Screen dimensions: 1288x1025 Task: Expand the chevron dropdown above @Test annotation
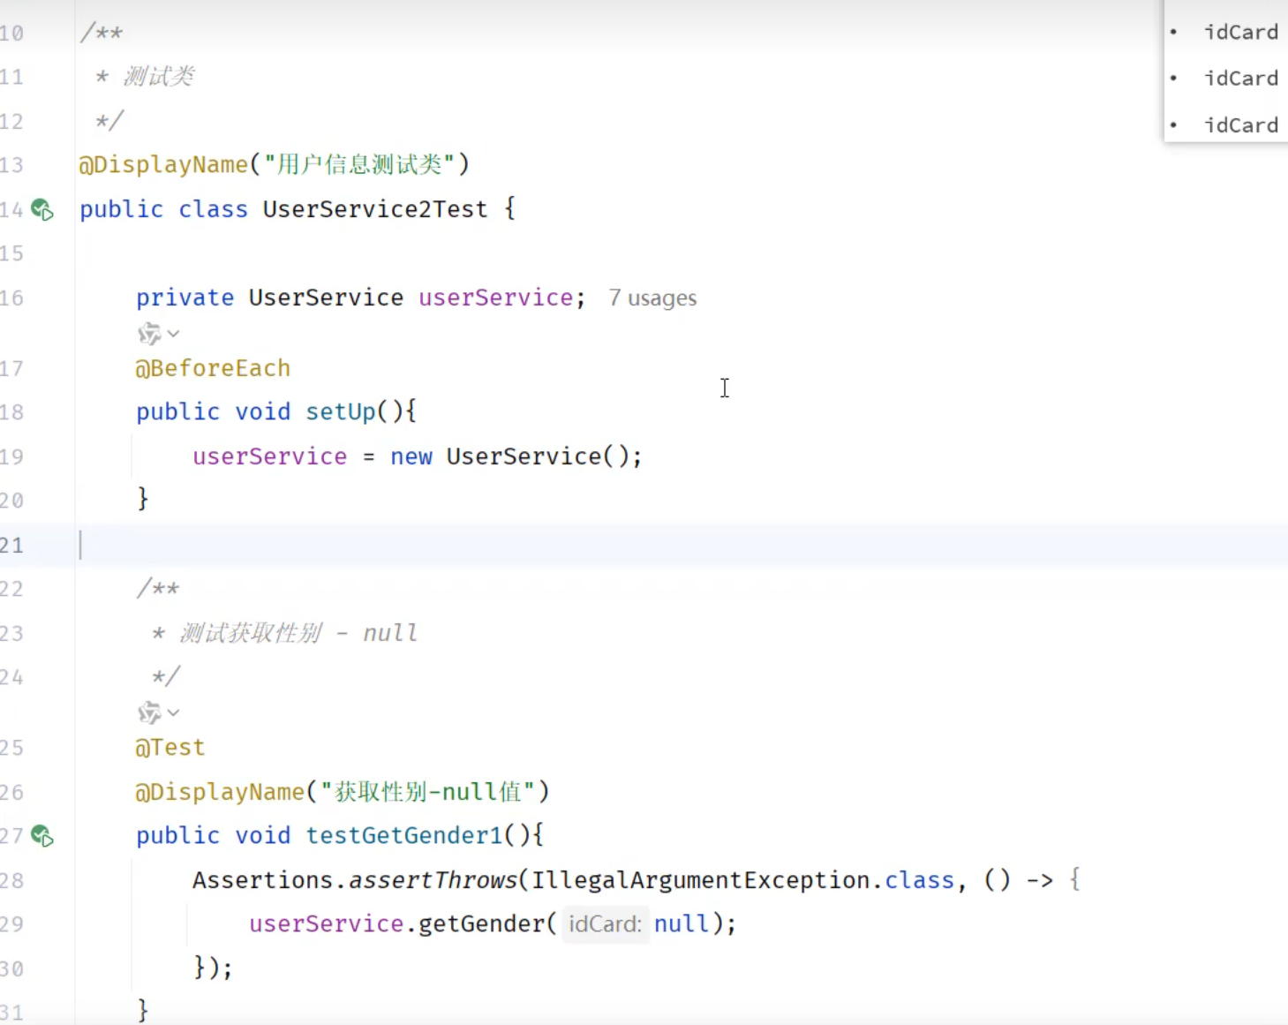click(174, 712)
